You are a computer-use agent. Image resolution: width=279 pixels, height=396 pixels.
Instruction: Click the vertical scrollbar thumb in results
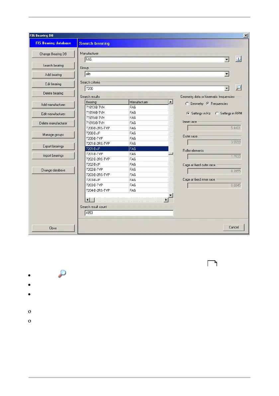tap(171, 153)
